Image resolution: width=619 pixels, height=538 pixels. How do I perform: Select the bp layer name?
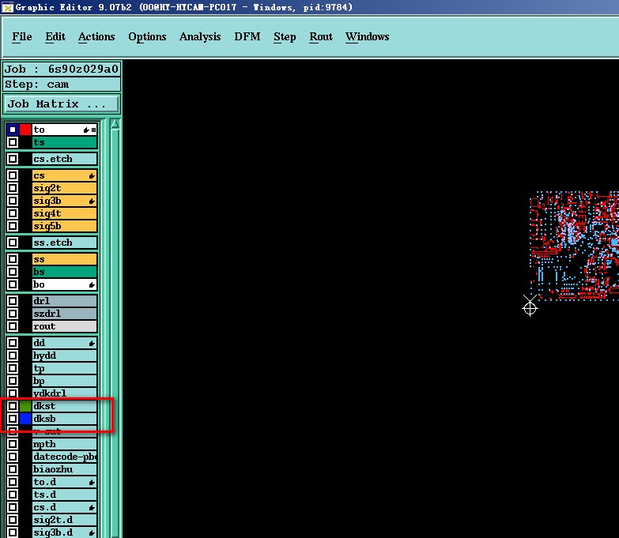(65, 381)
